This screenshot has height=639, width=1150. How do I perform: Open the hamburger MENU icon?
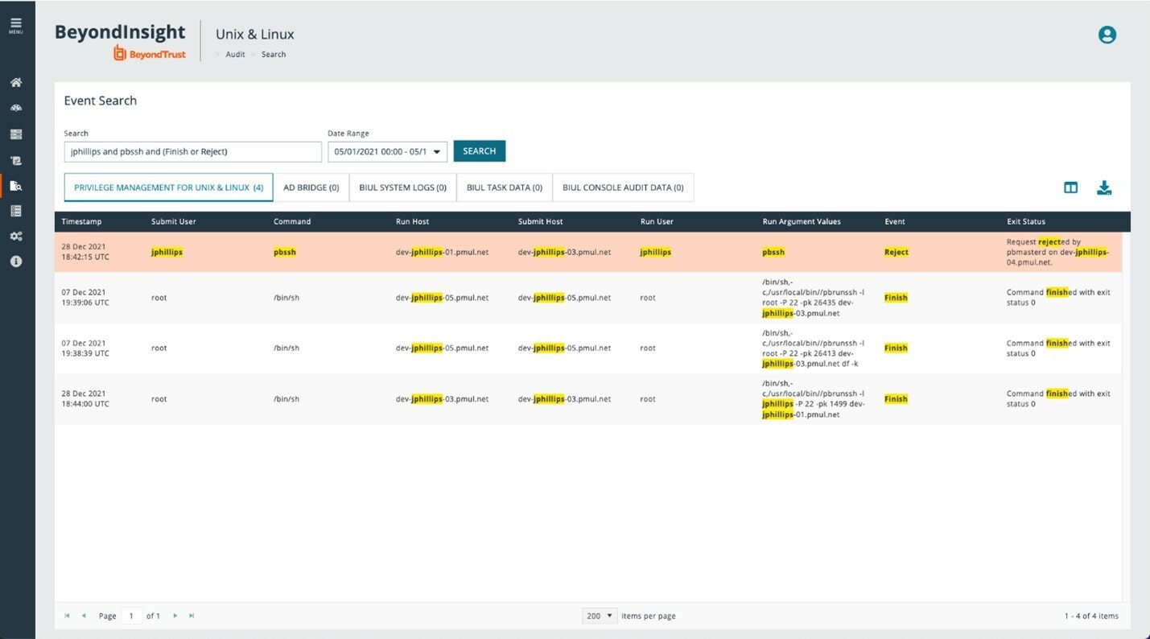pos(16,25)
